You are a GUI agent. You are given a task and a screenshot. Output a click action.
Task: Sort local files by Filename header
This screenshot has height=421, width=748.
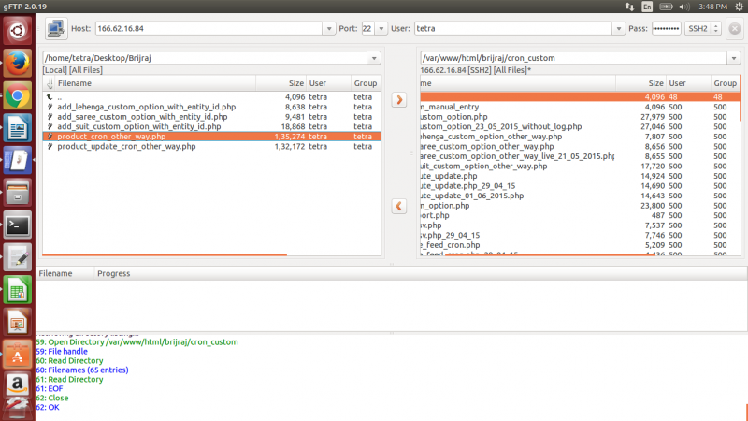click(155, 83)
